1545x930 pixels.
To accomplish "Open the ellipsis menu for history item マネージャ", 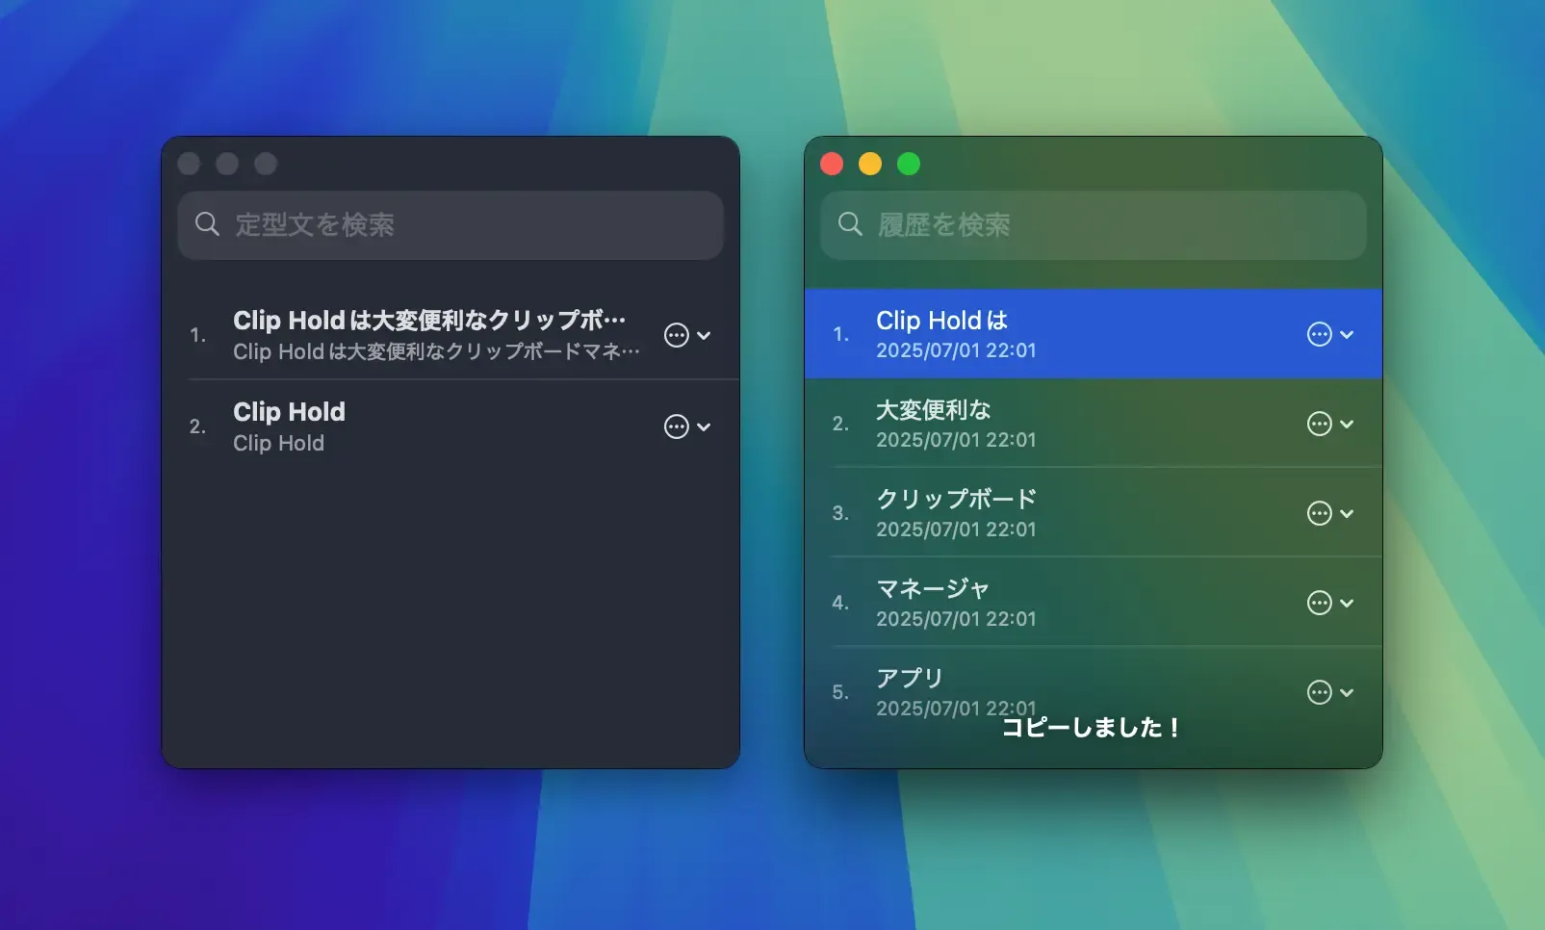I will [1320, 603].
